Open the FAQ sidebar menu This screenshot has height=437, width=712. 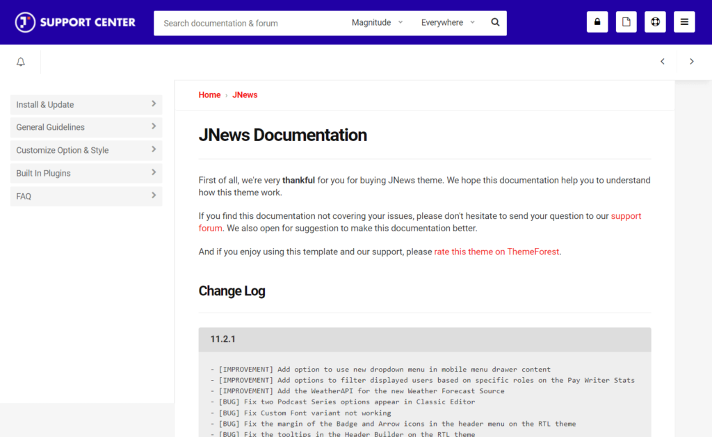[86, 196]
